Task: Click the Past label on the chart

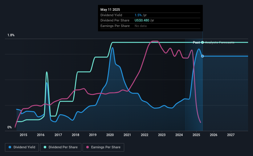Action: 196,42
